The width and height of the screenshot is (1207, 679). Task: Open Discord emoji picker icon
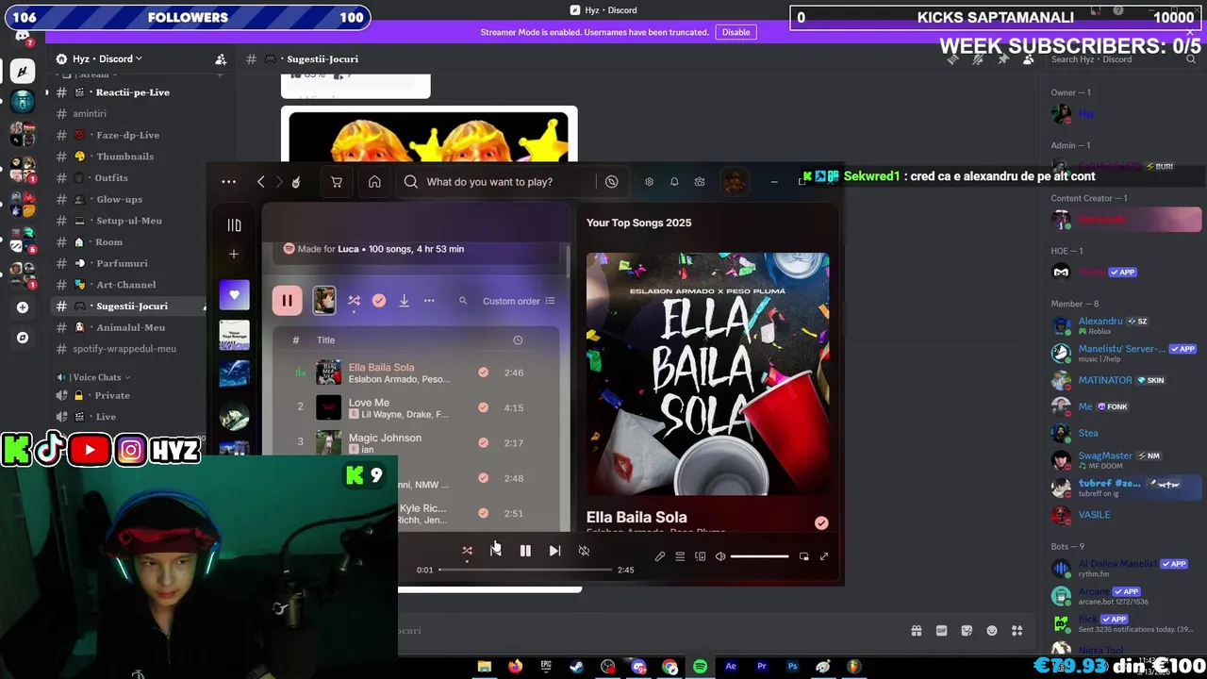[991, 631]
